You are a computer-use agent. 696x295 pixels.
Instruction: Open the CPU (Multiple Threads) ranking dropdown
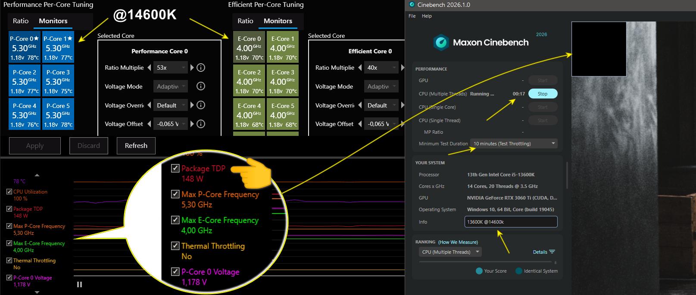tap(450, 252)
